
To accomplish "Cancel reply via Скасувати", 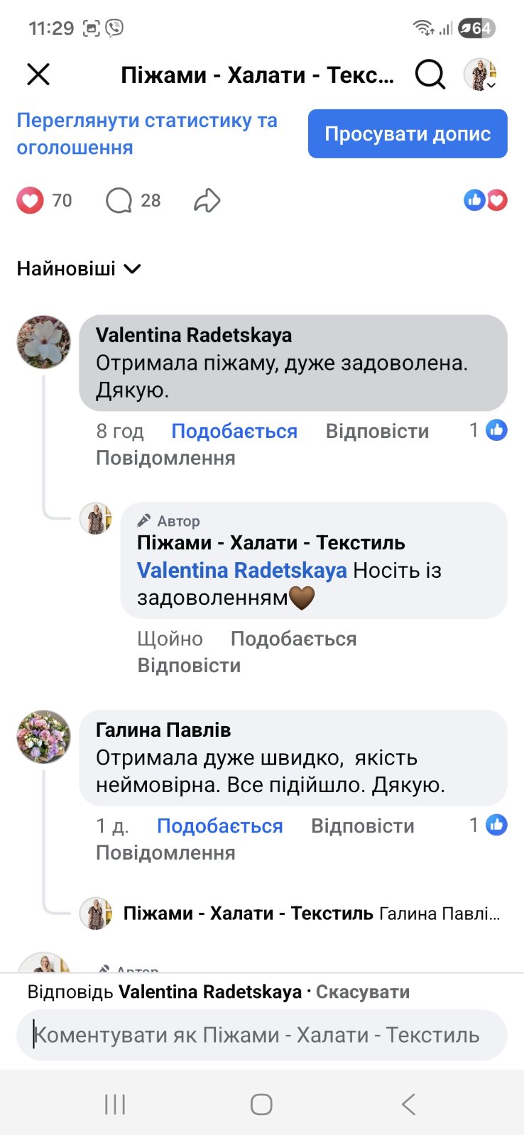I will pos(362,992).
